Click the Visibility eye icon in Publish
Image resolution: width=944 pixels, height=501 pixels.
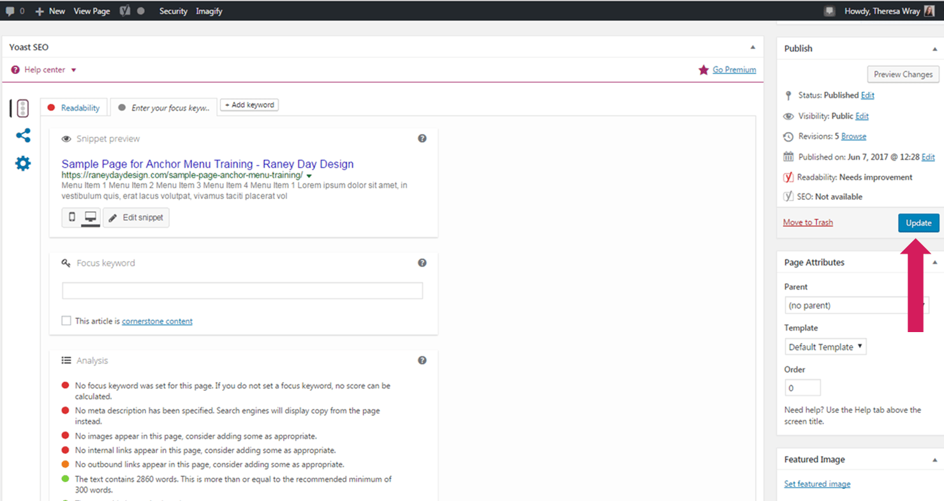point(788,116)
